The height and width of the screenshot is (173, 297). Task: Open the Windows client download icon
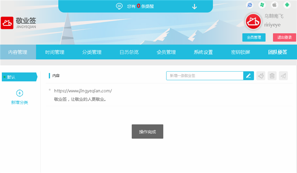click(x=262, y=5)
